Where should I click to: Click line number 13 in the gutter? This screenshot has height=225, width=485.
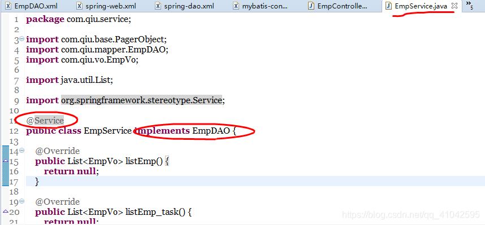pos(14,142)
